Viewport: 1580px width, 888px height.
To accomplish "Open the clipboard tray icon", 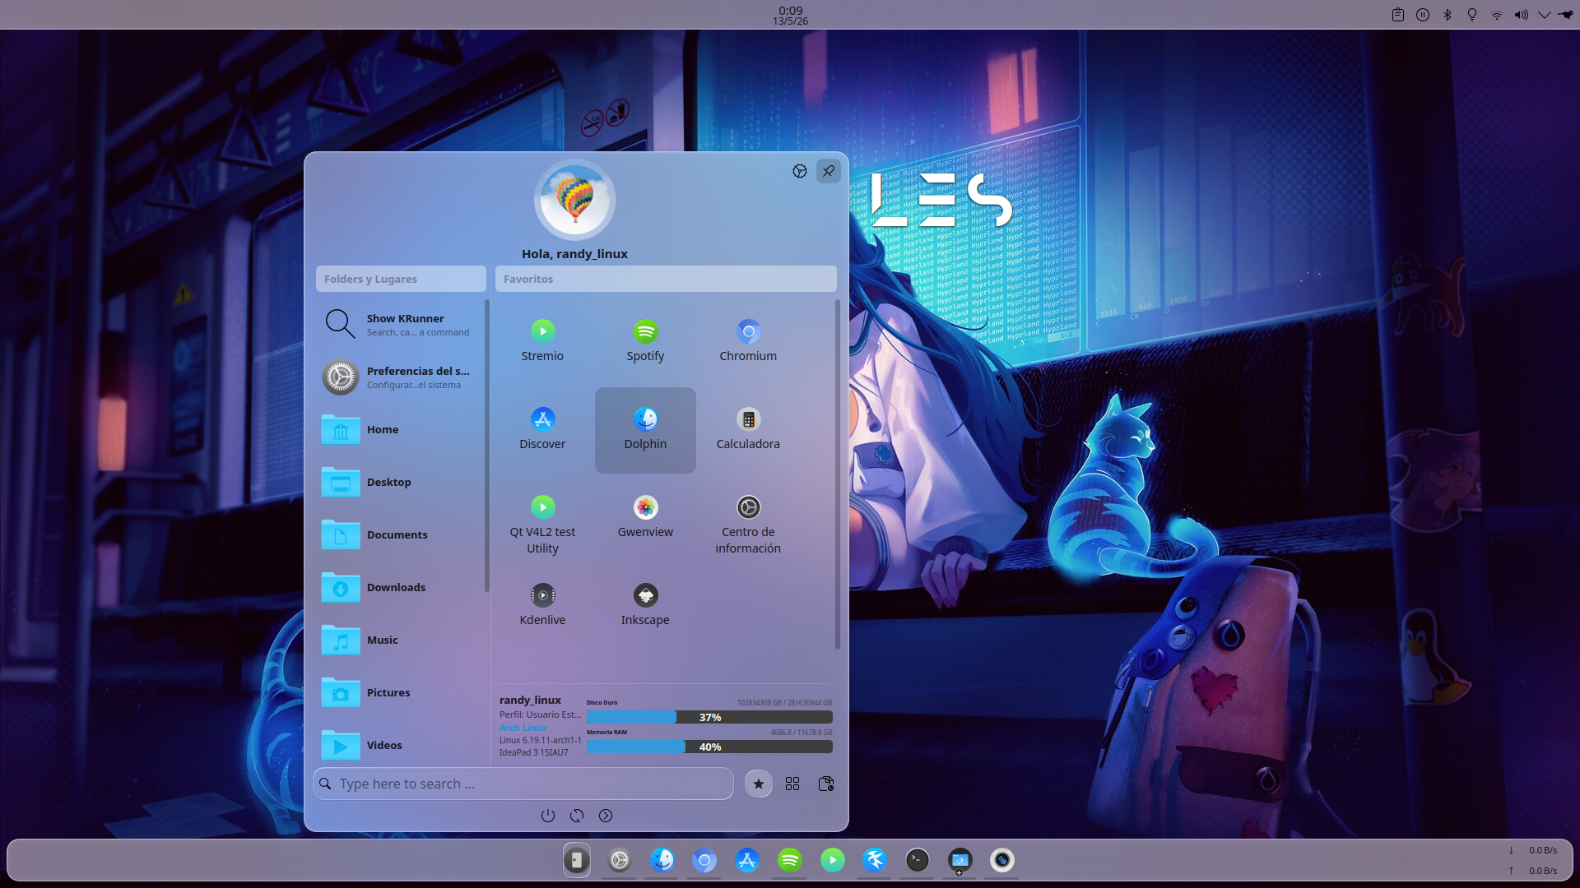I will coord(1398,15).
